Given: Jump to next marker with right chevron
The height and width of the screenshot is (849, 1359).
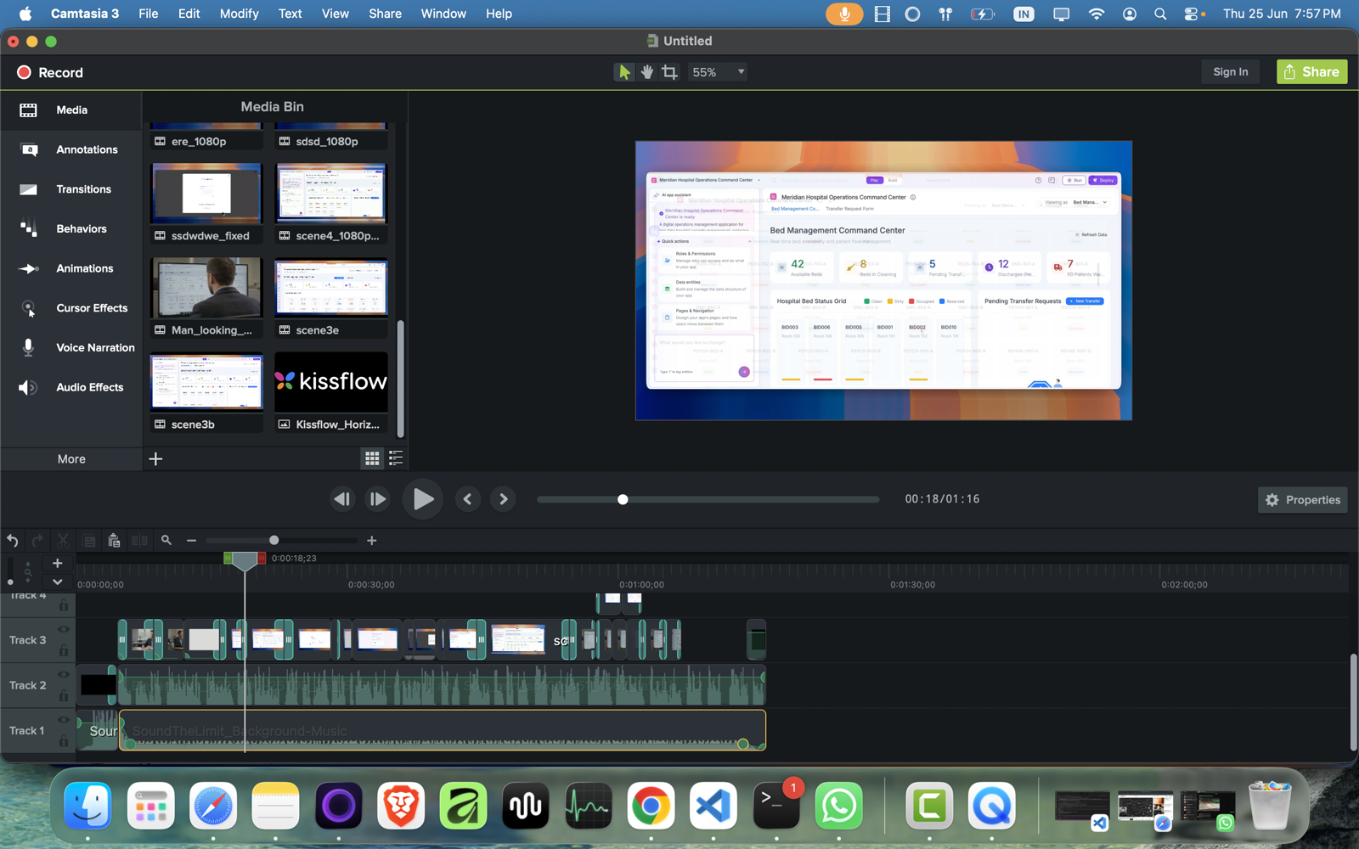Looking at the screenshot, I should (x=503, y=499).
